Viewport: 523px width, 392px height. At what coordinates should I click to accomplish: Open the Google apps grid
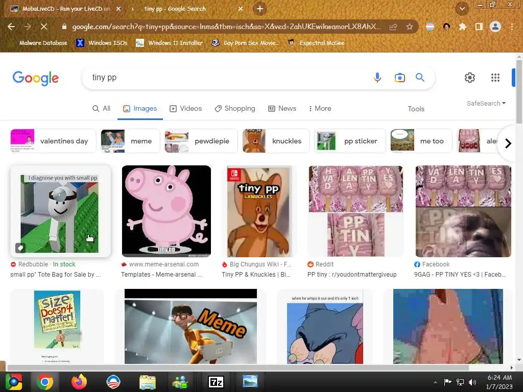click(x=495, y=78)
